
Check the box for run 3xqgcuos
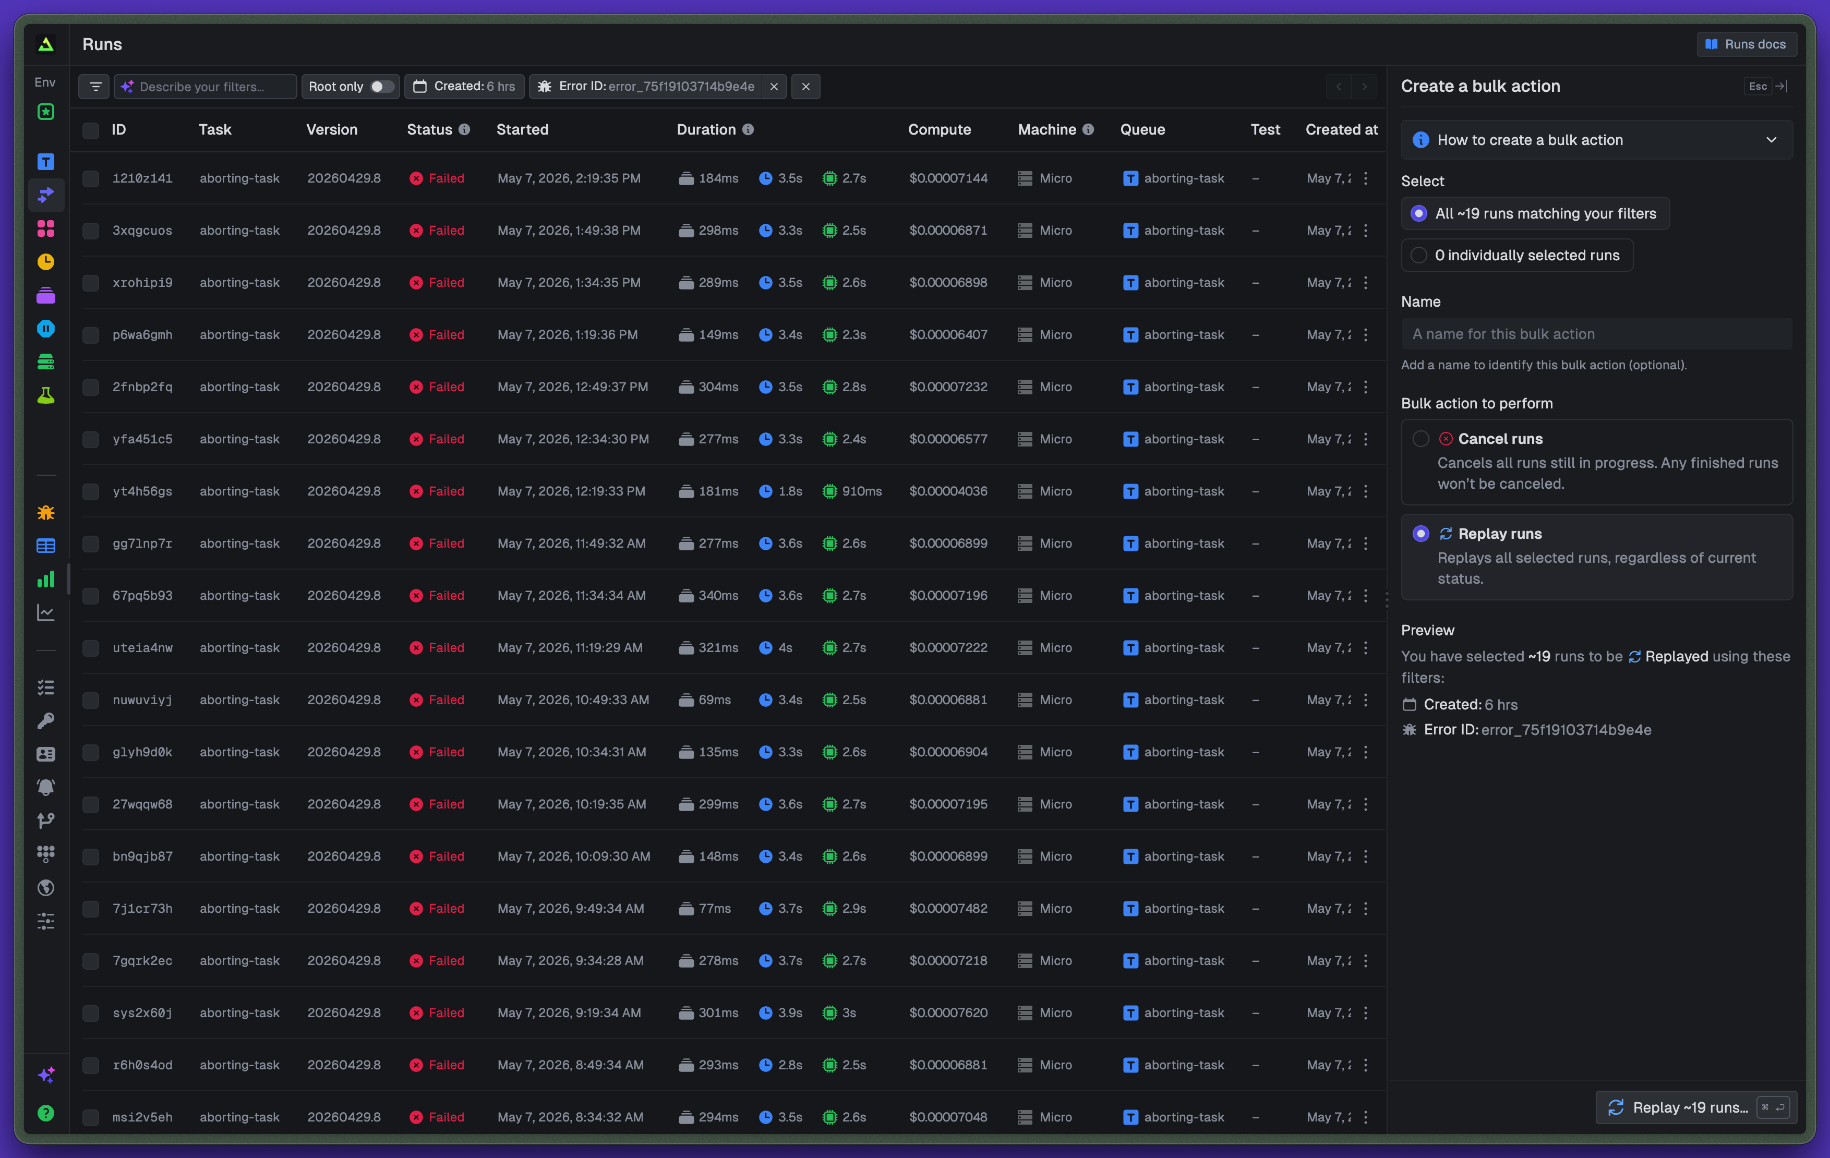(91, 231)
